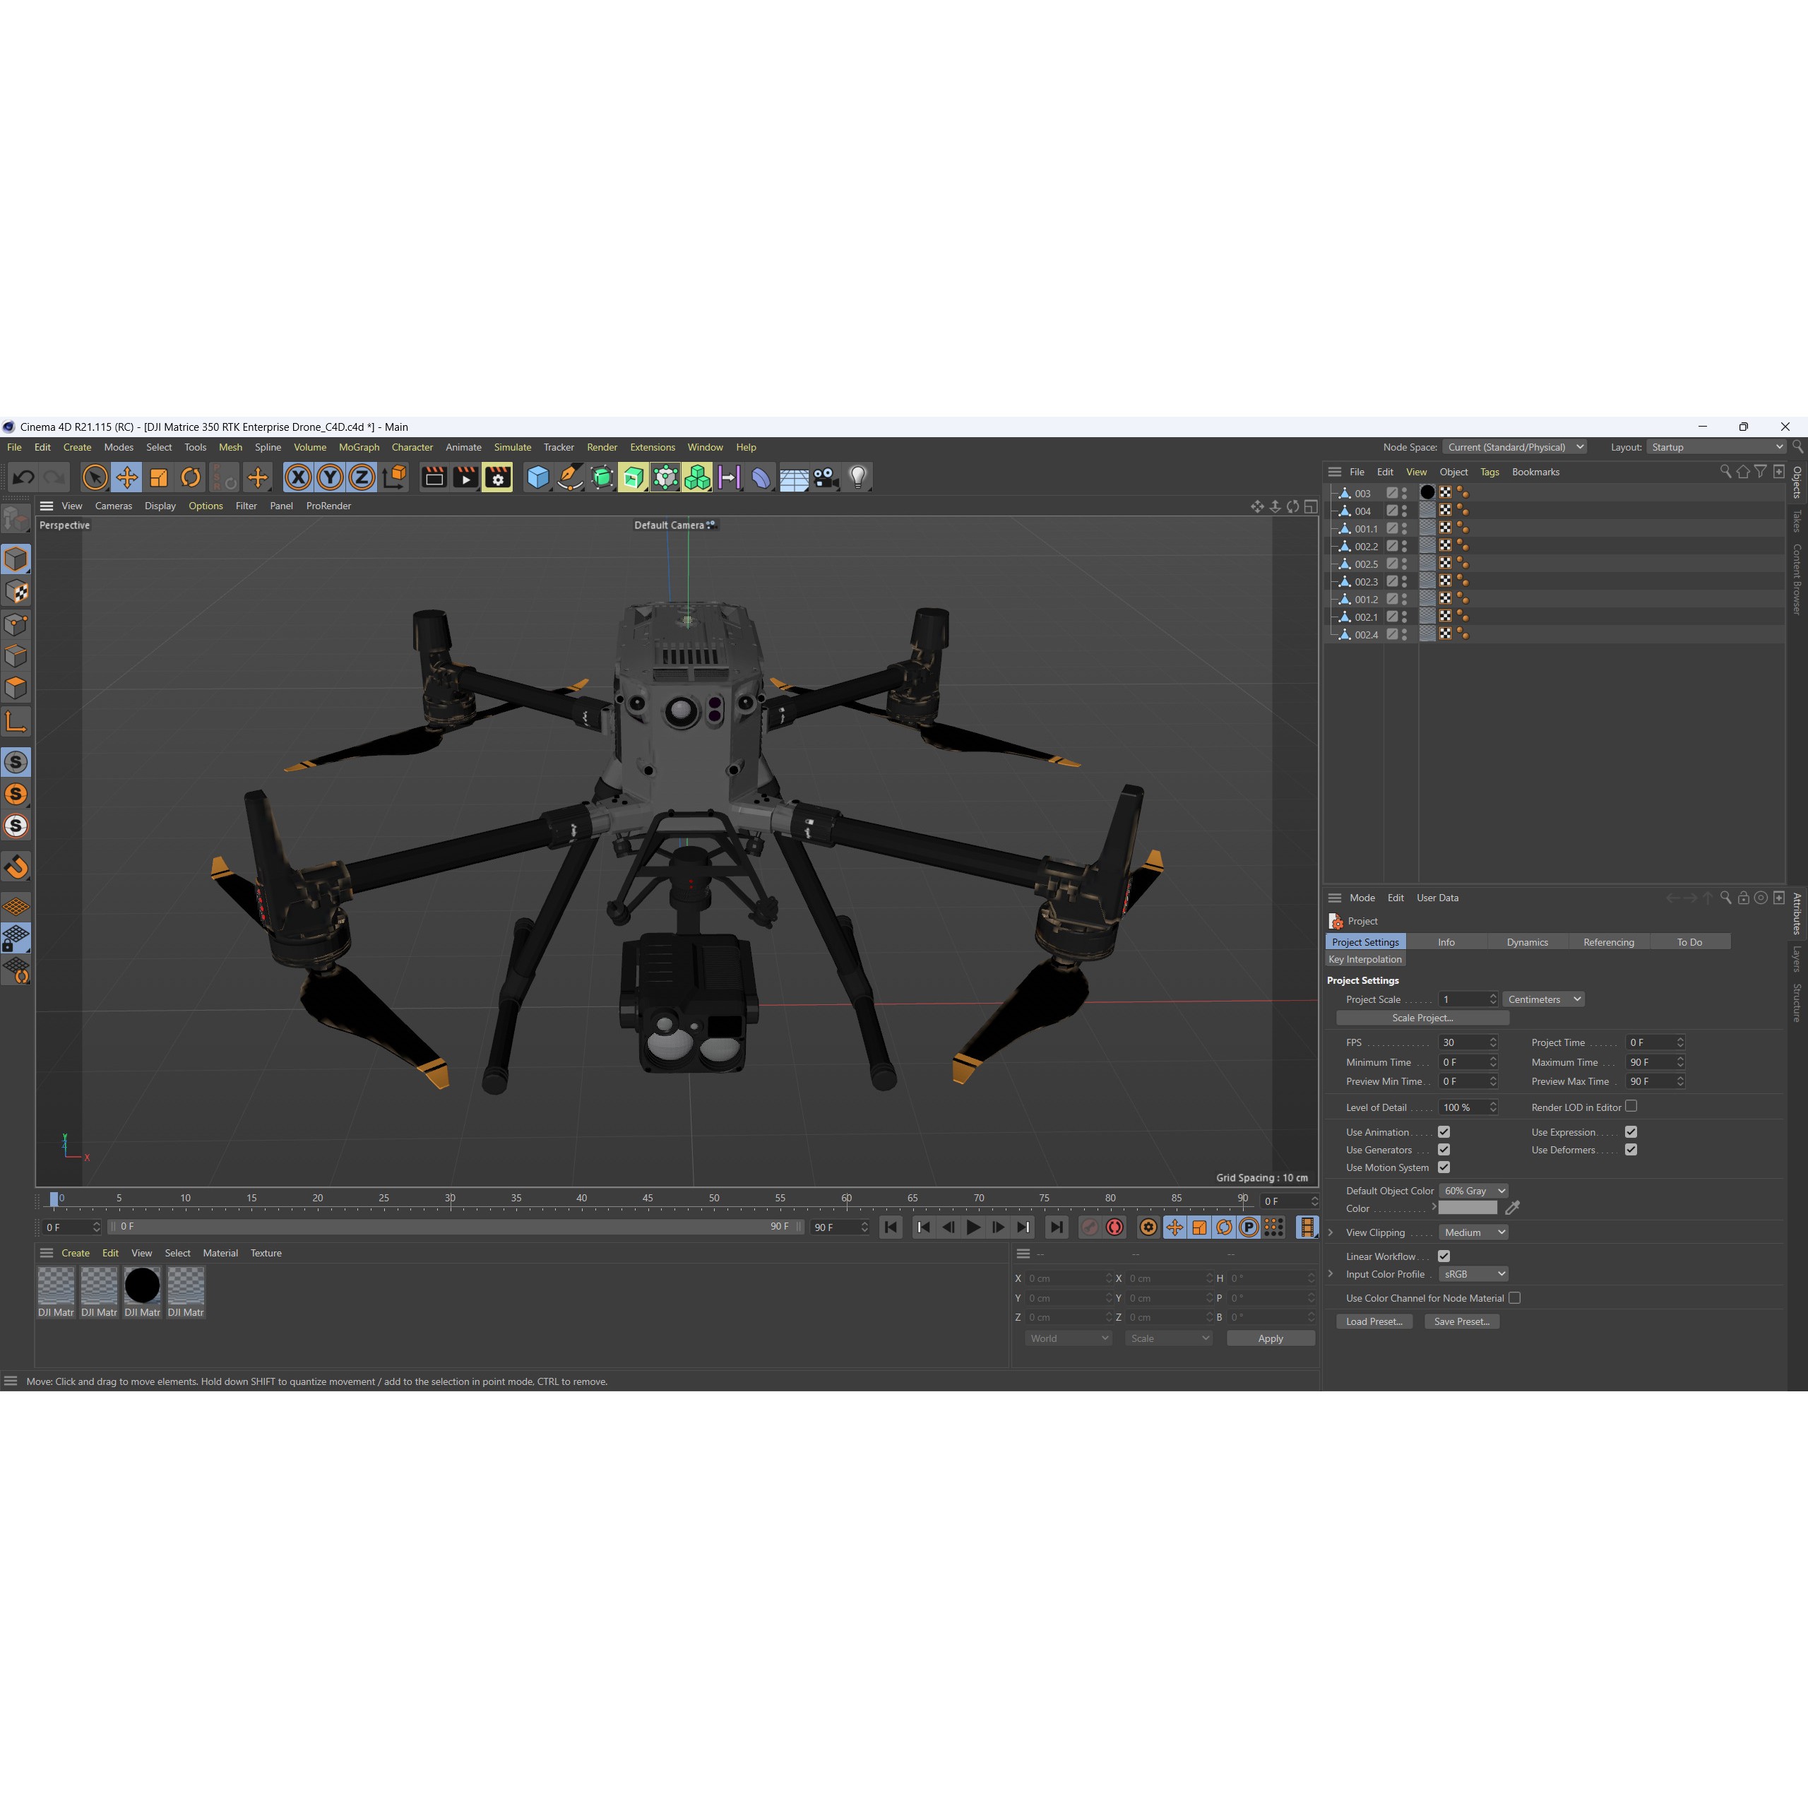
Task: Select the black DJI Matr material thumbnail
Action: pyautogui.click(x=142, y=1285)
